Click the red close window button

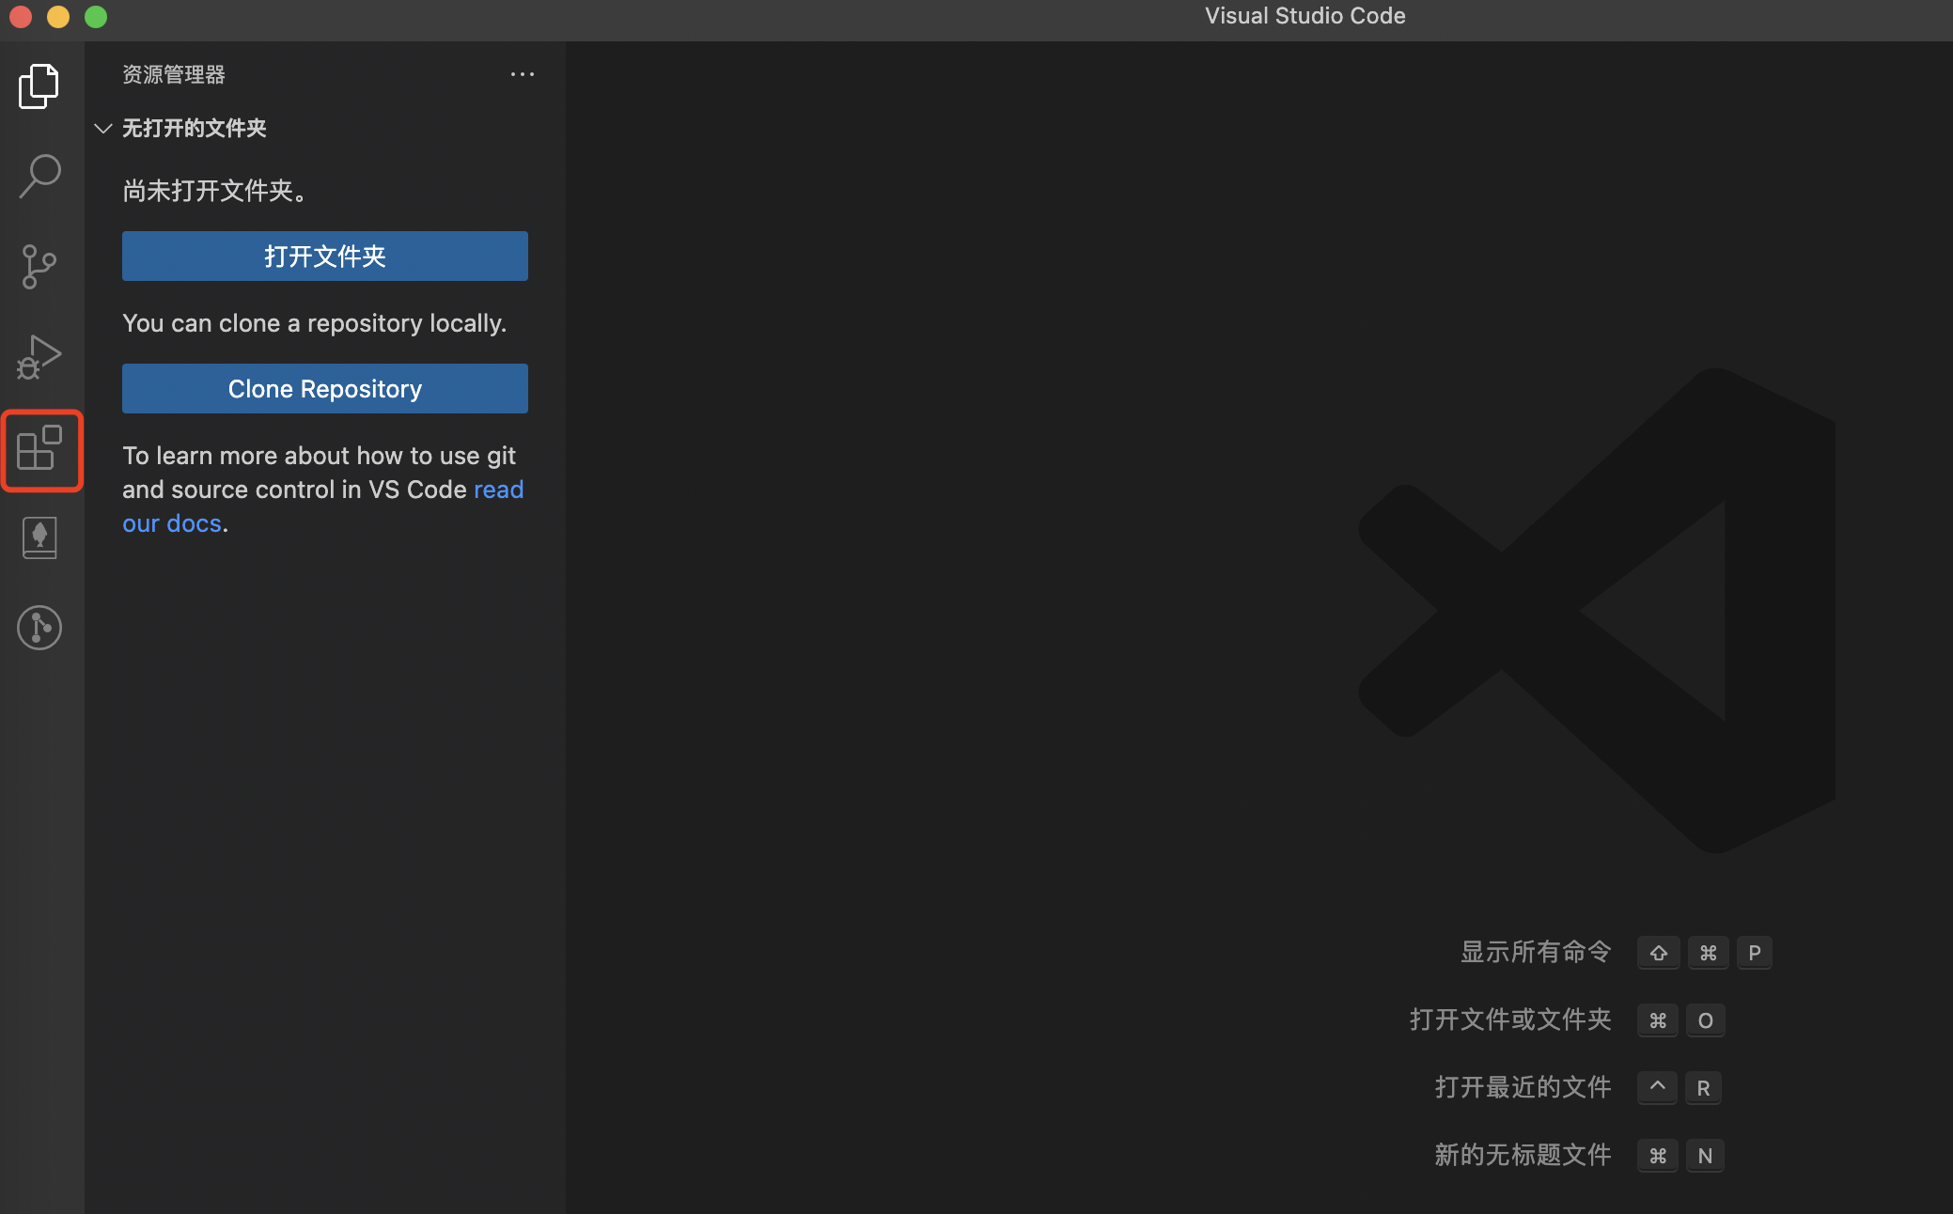point(21,16)
